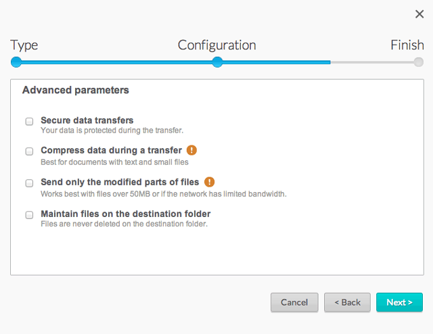433x334 pixels.
Task: Click the 'Files are never deleted' description text
Action: click(x=124, y=224)
